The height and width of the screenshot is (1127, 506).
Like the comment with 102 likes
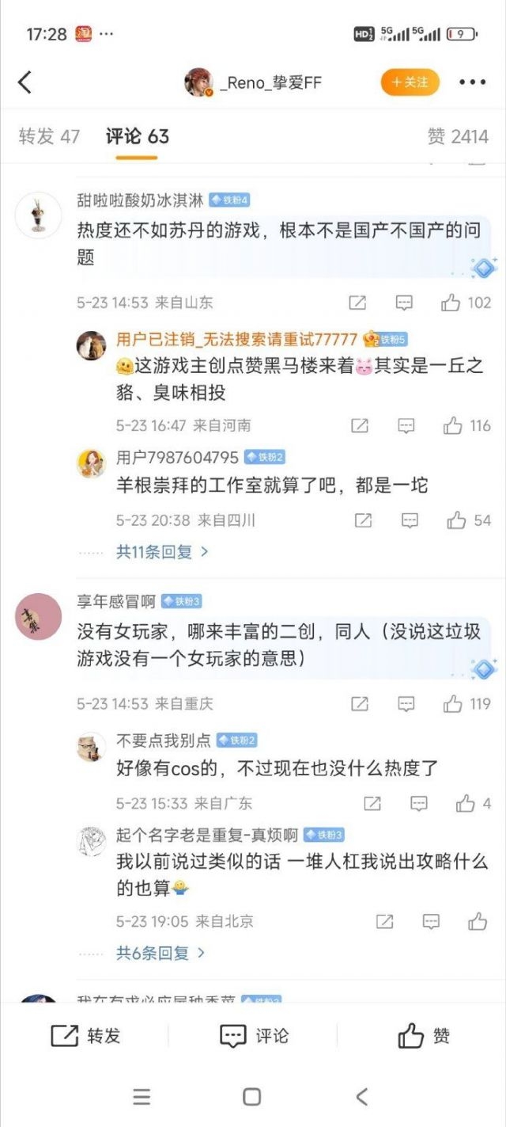click(466, 303)
